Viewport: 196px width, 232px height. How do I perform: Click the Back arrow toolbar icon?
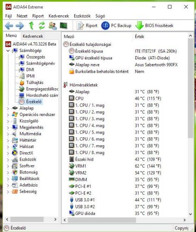point(9,26)
